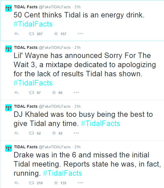The image size is (164, 188).
Task: Open @FakeTIDALFacts handle on the Lil' Wayne tweet
Action: click(55, 48)
